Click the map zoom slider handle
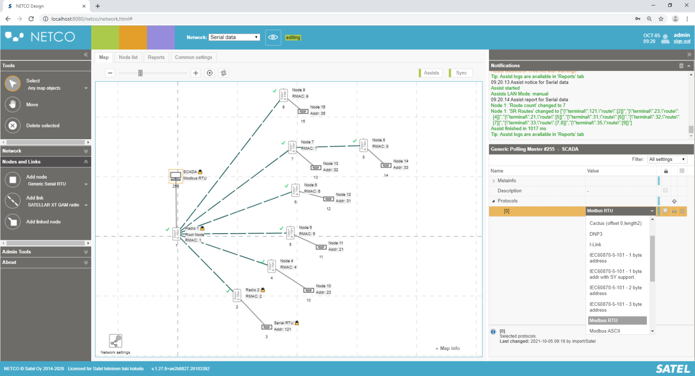The height and width of the screenshot is (376, 695). coord(140,73)
